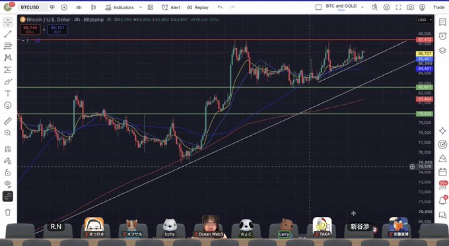The image size is (449, 246).
Task: Toggle magnet mode for drawings
Action: pyautogui.click(x=8, y=149)
